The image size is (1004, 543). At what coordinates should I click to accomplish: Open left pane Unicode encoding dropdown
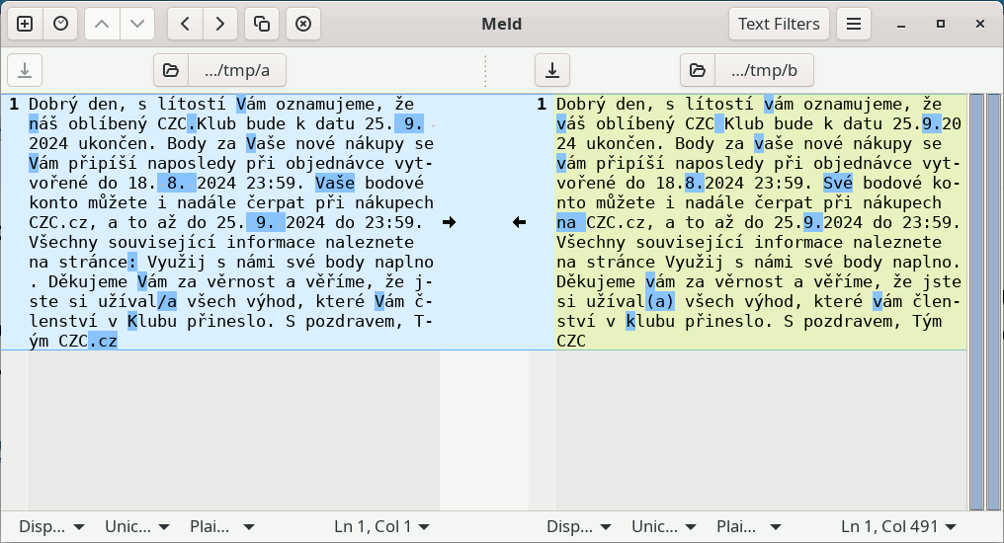tap(137, 527)
